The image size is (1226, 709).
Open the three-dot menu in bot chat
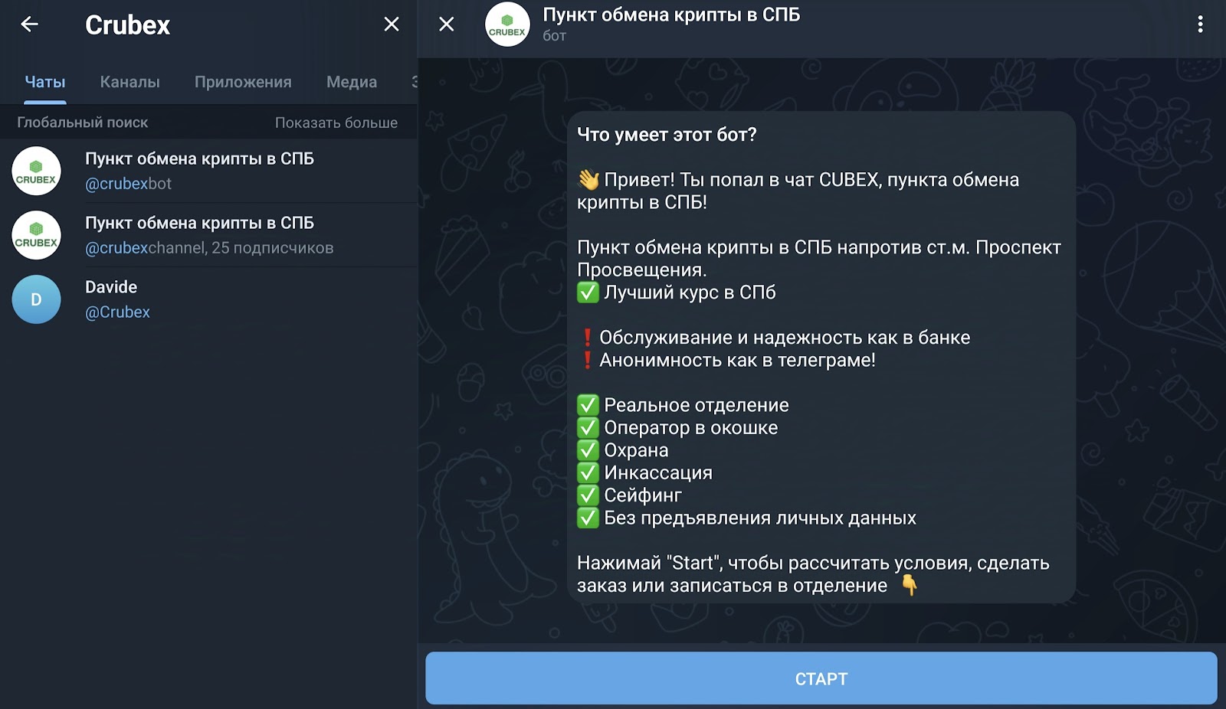tap(1201, 24)
